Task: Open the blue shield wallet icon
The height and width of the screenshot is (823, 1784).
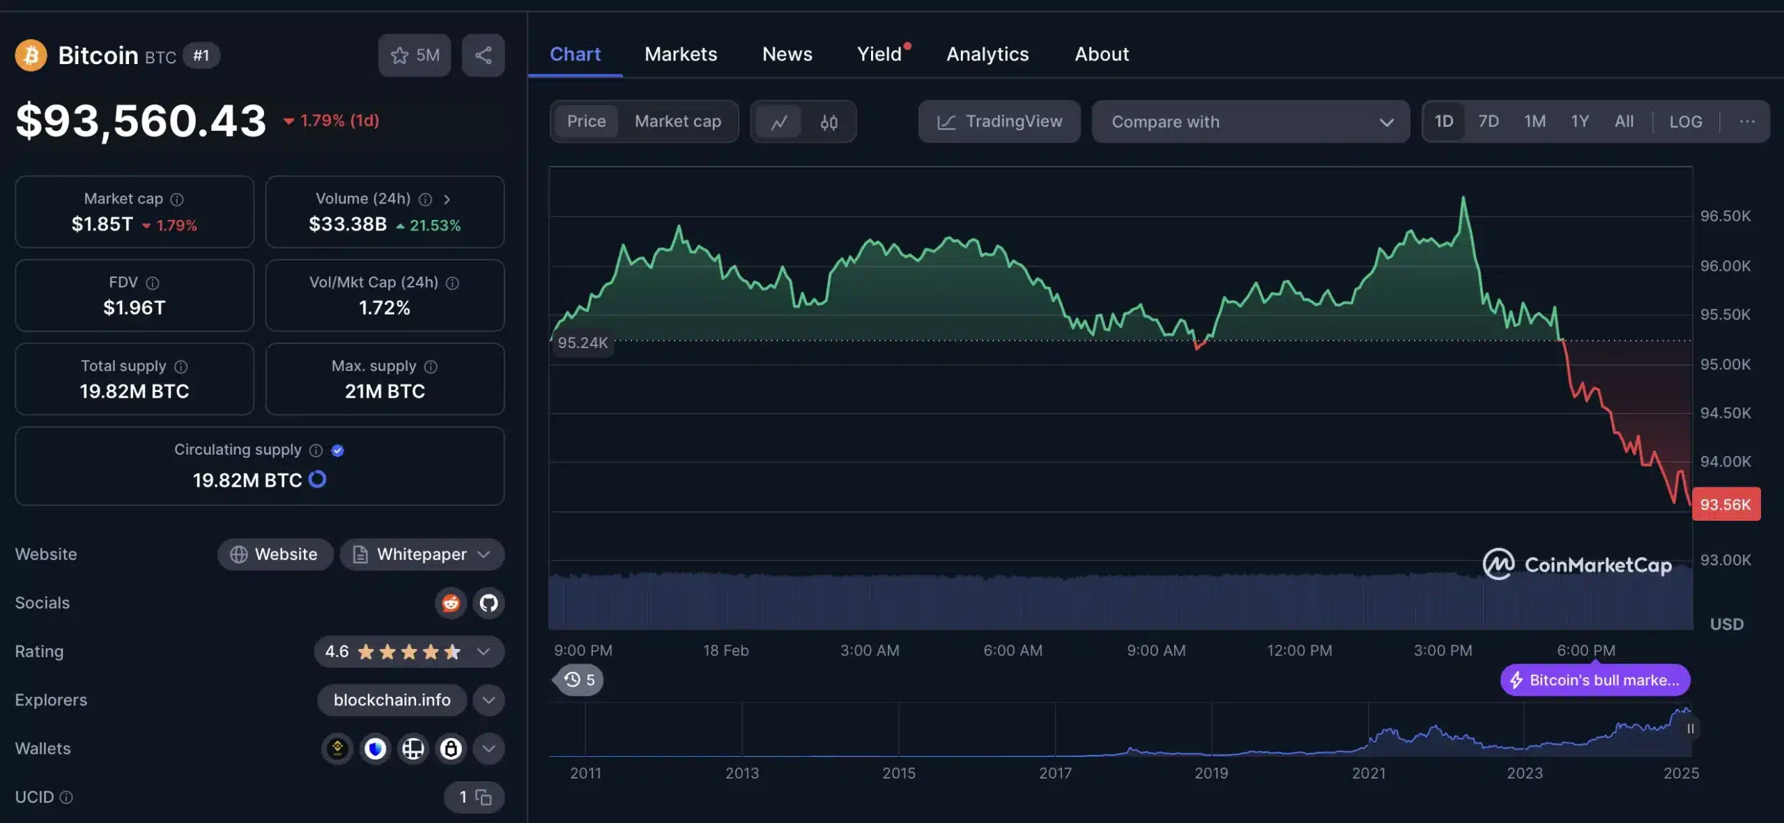Action: coord(376,748)
